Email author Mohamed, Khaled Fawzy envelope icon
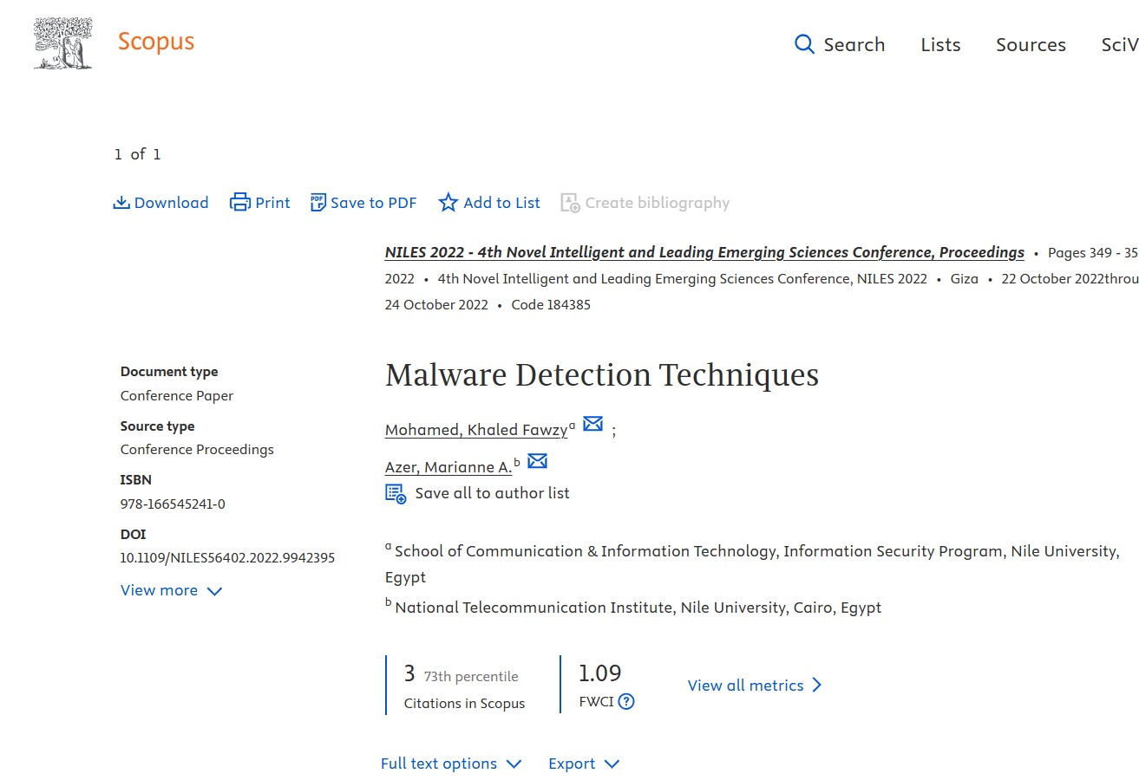Screen dimensions: 1139x780 pyautogui.click(x=592, y=424)
